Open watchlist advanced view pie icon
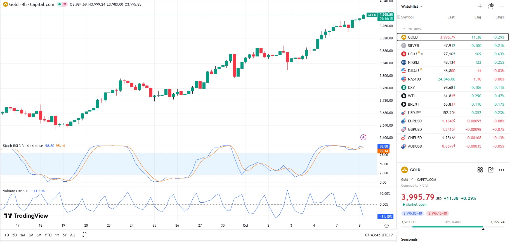The height and width of the screenshot is (242, 510). [x=491, y=6]
